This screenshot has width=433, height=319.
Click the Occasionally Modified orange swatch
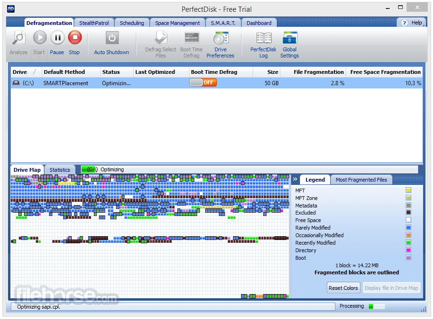point(408,235)
